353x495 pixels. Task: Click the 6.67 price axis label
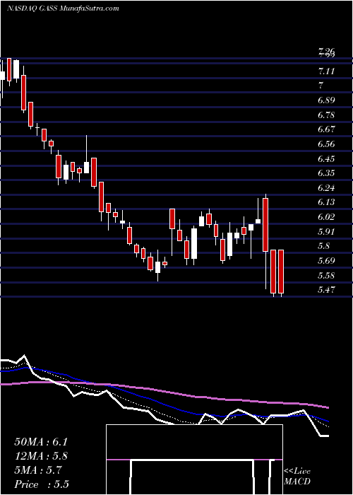click(326, 129)
